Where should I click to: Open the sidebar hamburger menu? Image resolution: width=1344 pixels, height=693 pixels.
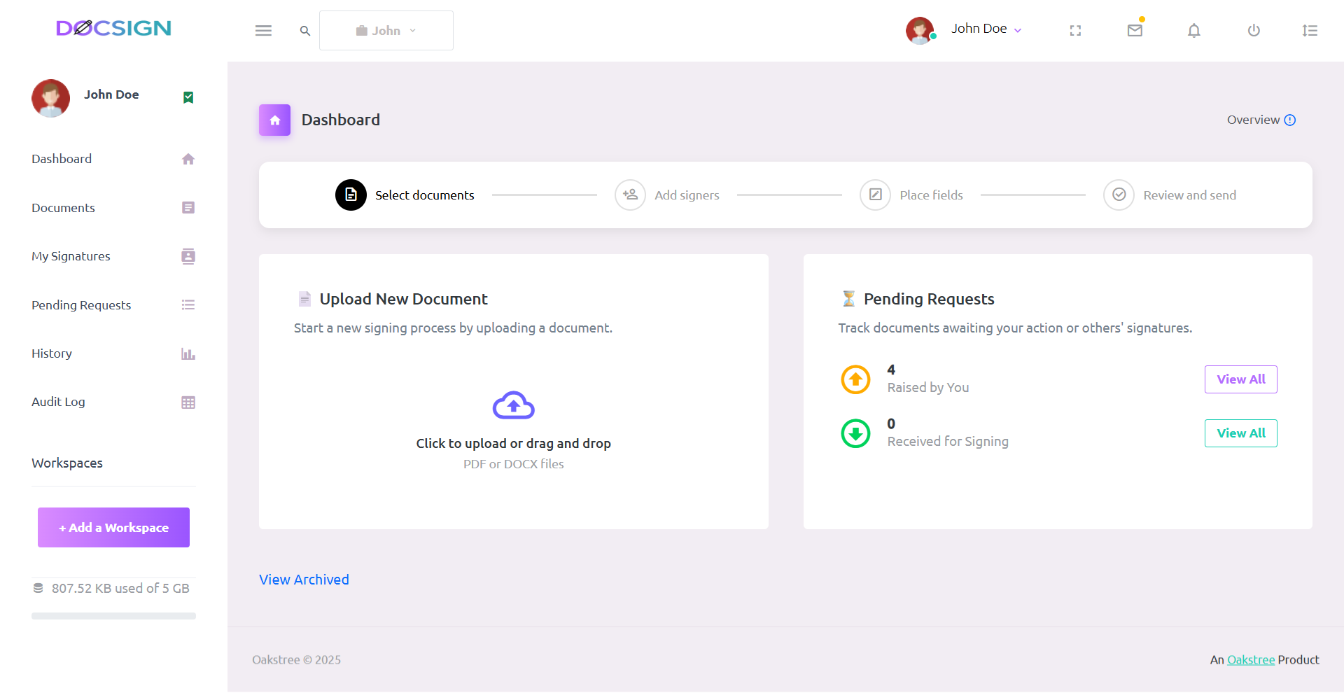(264, 30)
